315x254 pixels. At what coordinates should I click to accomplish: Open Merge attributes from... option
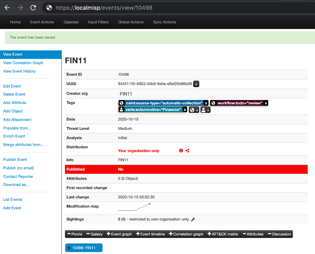[23, 145]
